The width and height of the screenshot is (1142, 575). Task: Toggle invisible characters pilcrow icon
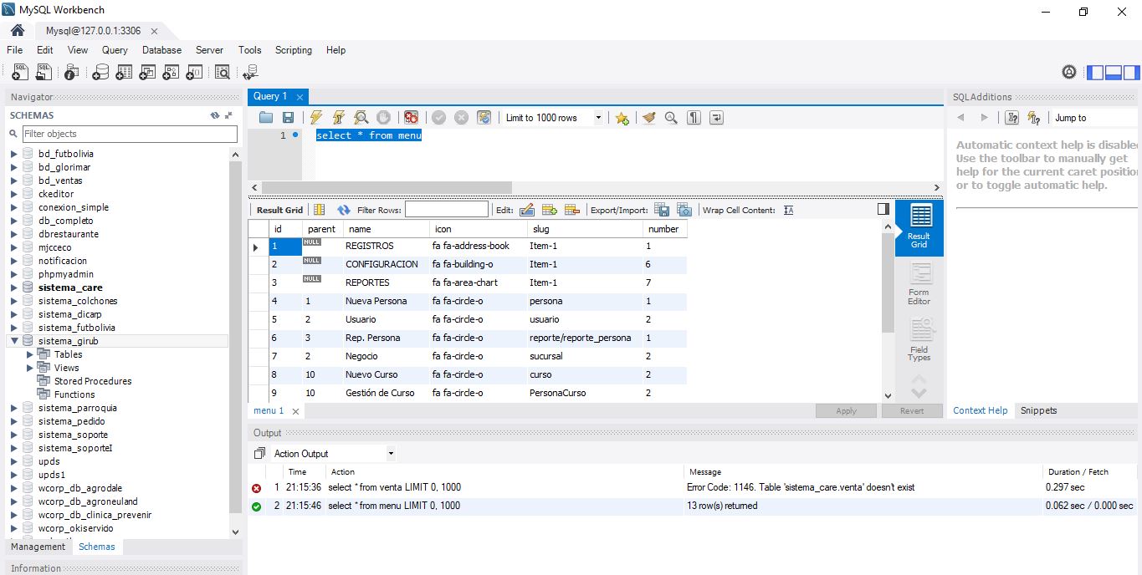pos(694,118)
